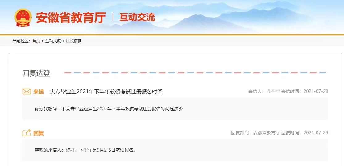Click the 当前位置 breadcrumb label

tap(21, 41)
